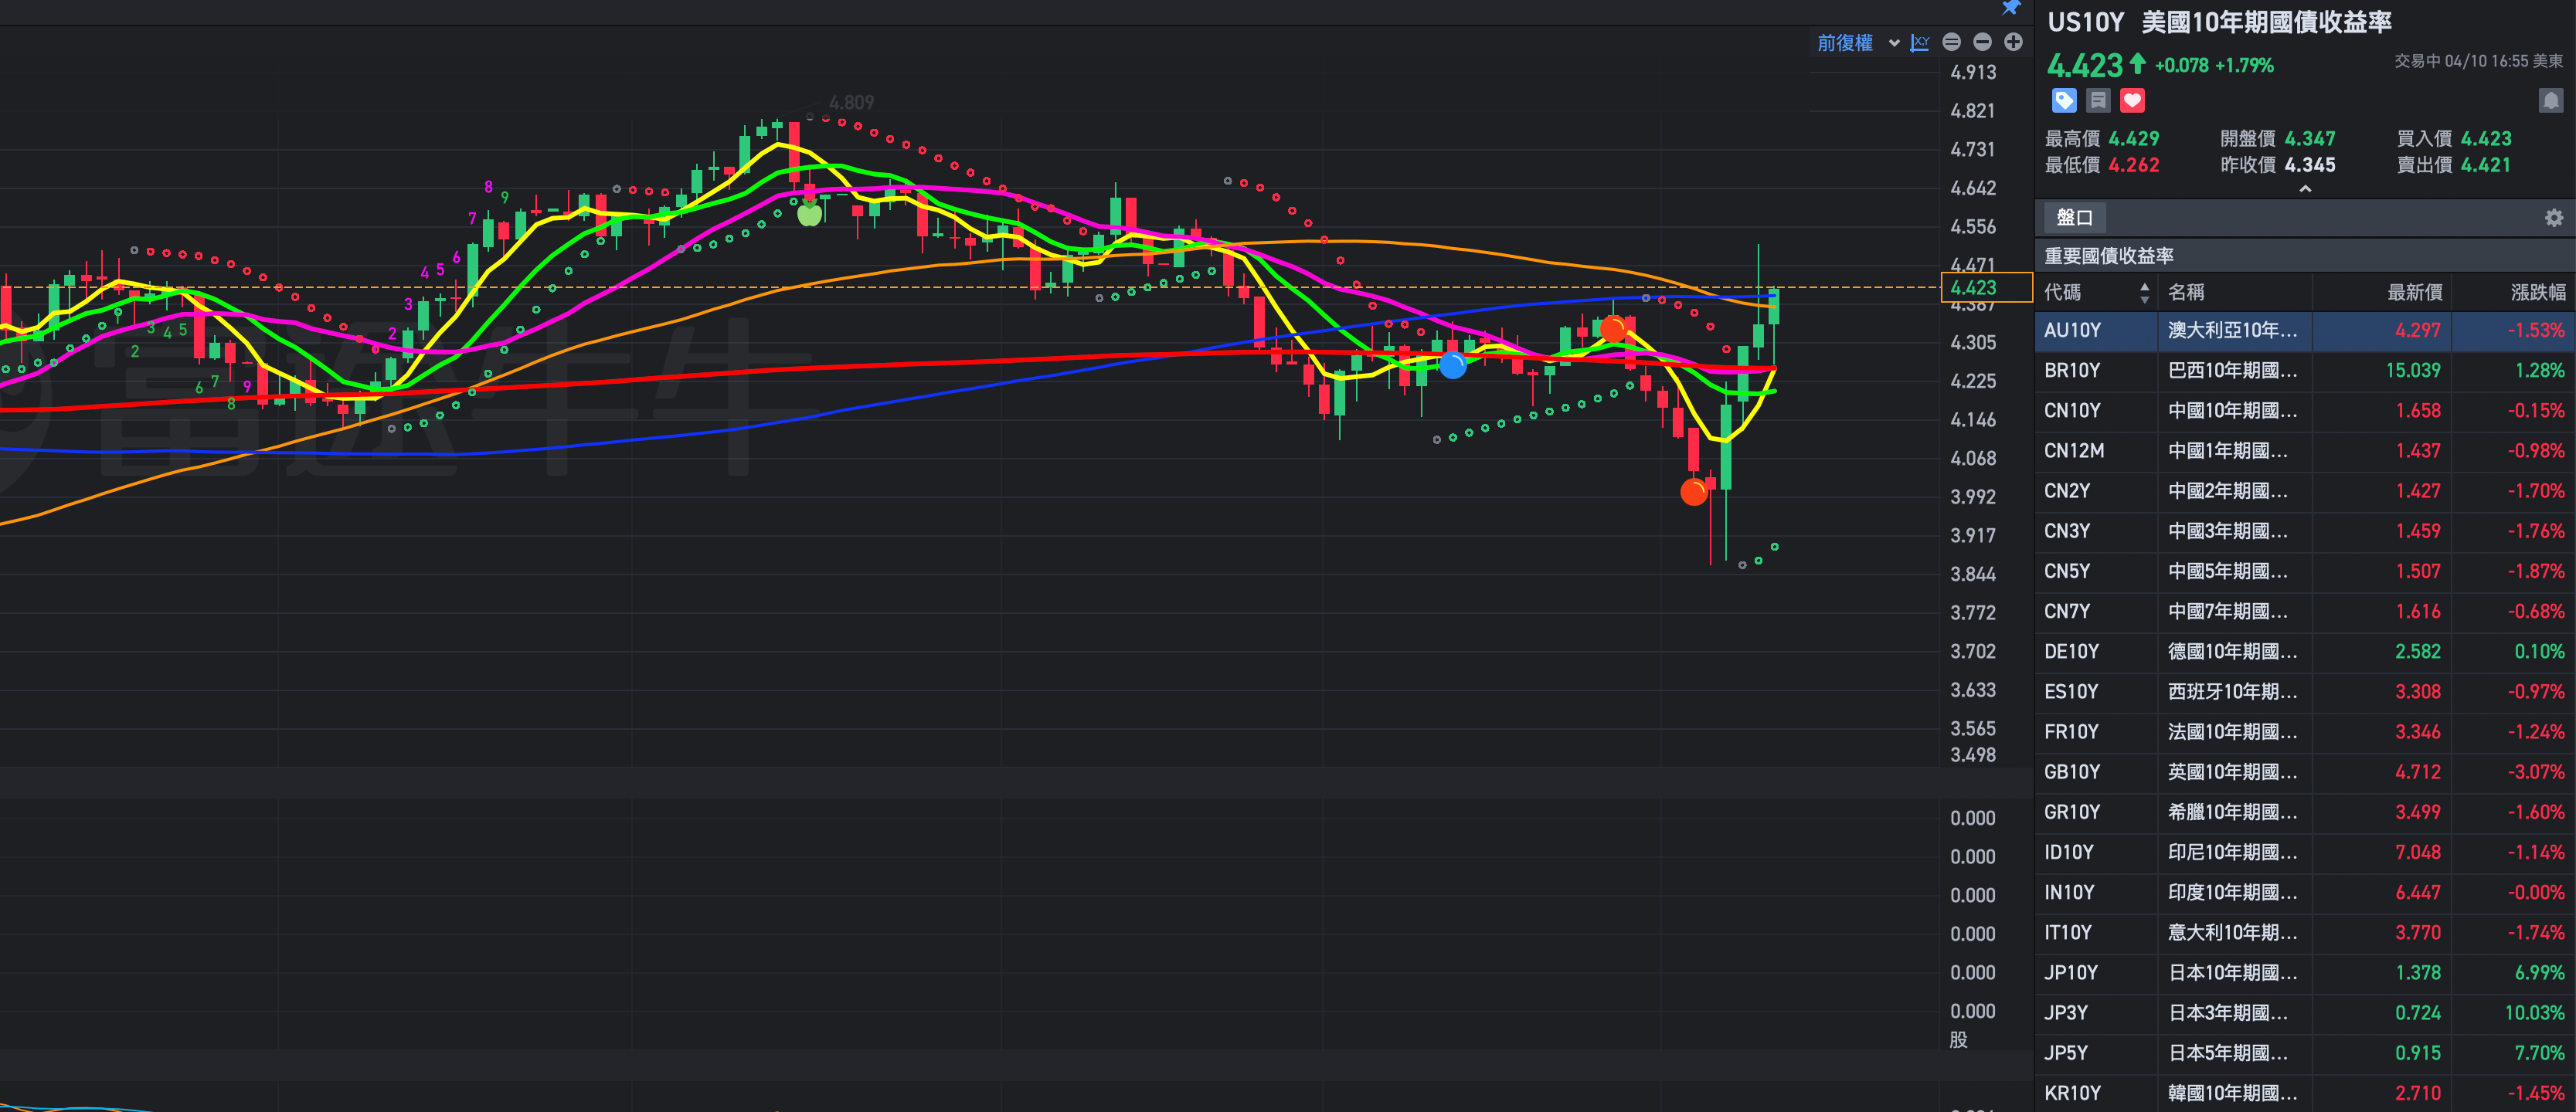Click the blue dot marker on chart
This screenshot has width=2576, height=1112.
(1453, 366)
